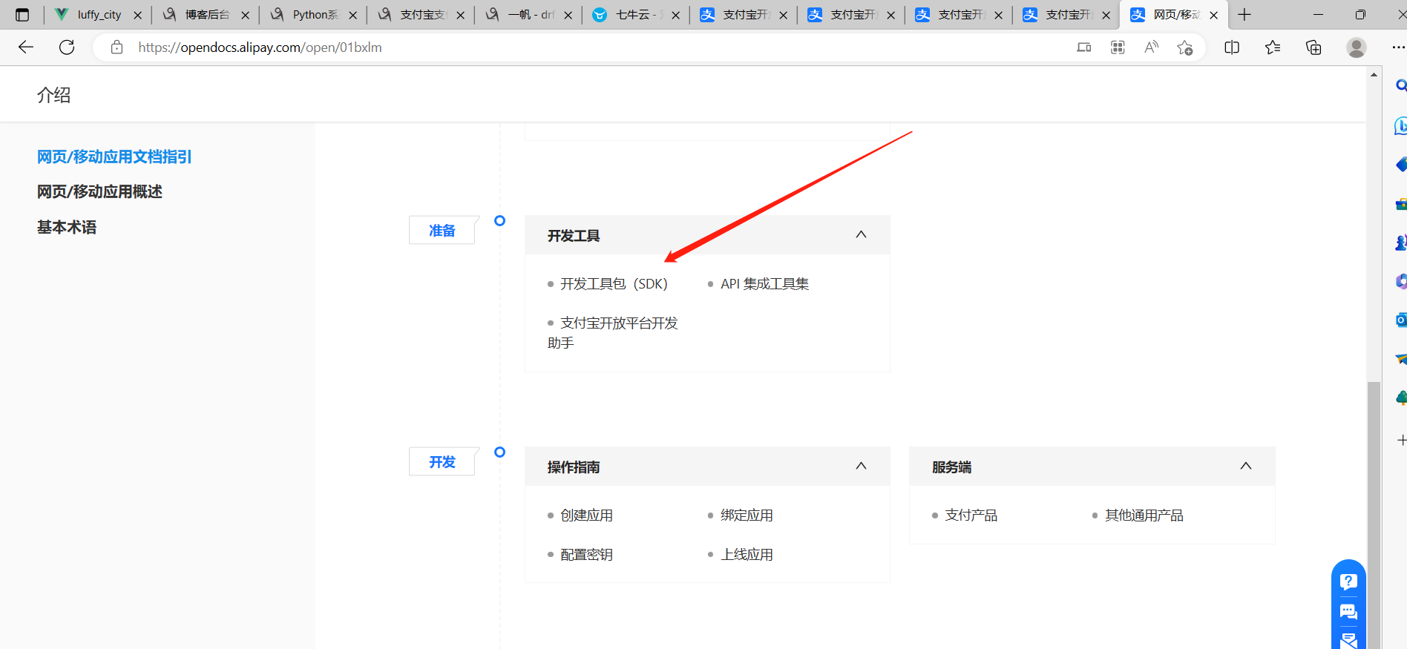
Task: Open 配置密钥 guide link
Action: 587,555
